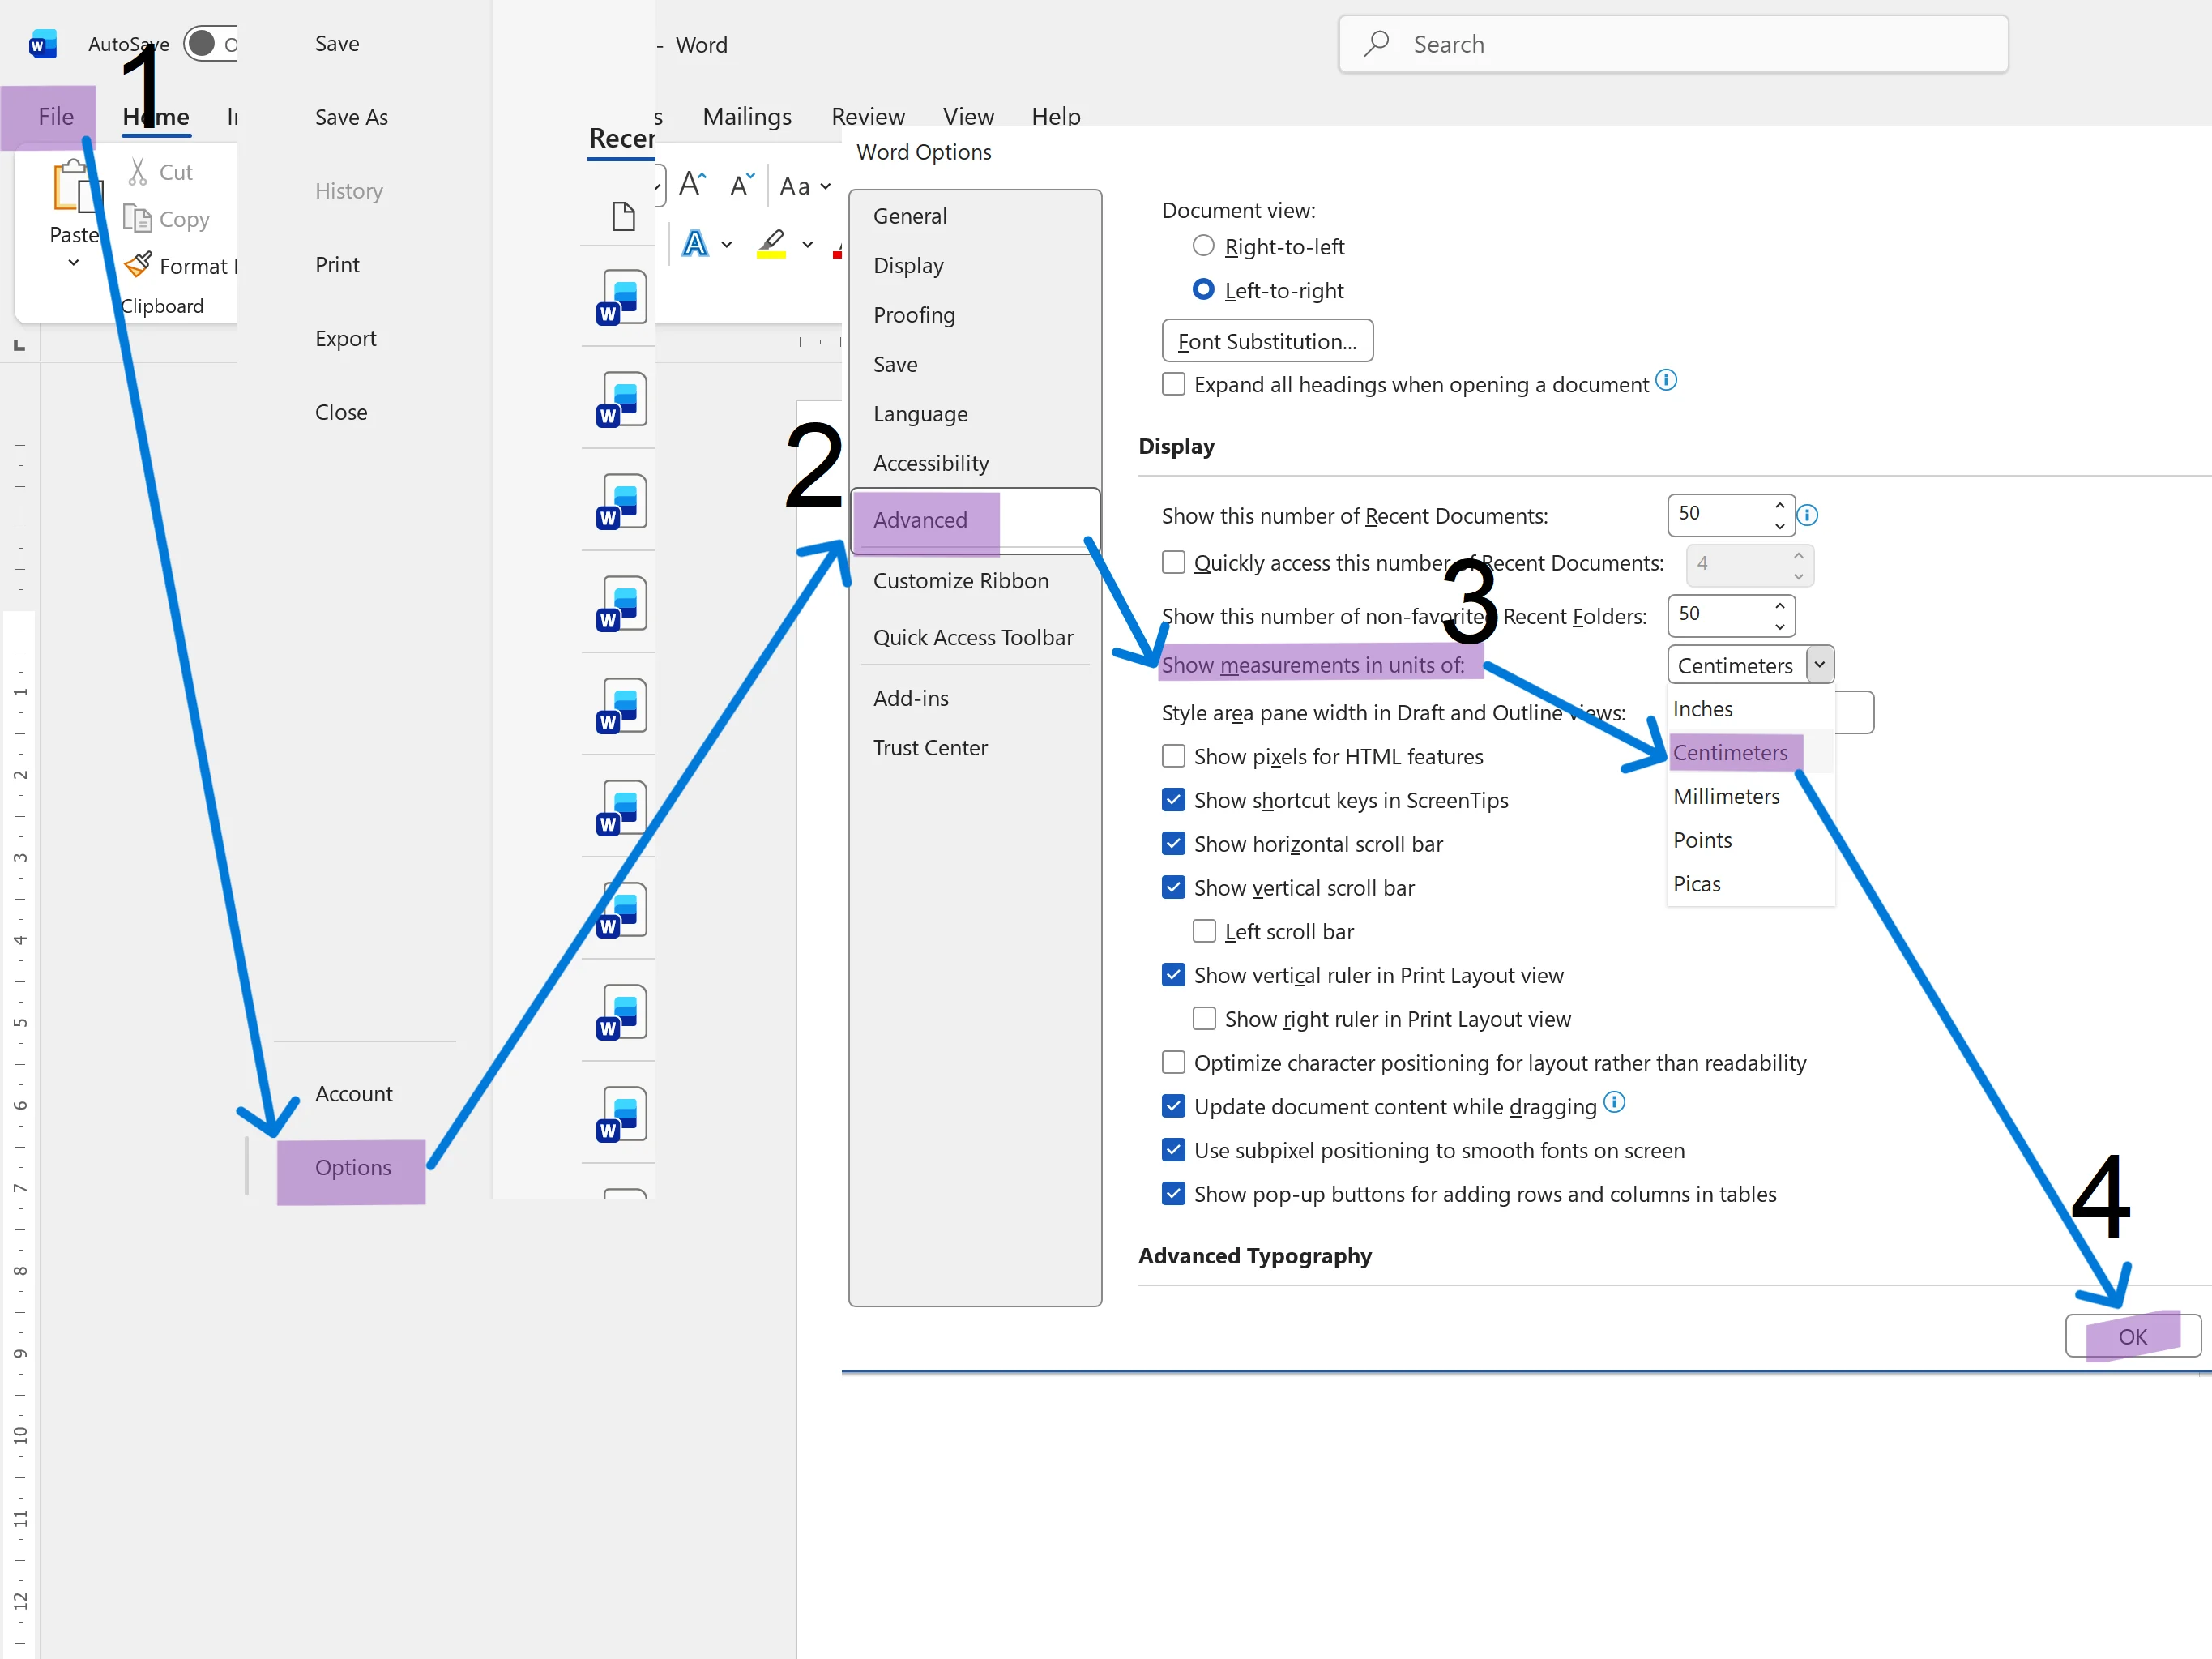Select Options in the File menu
2212x1659 pixels.
point(353,1168)
